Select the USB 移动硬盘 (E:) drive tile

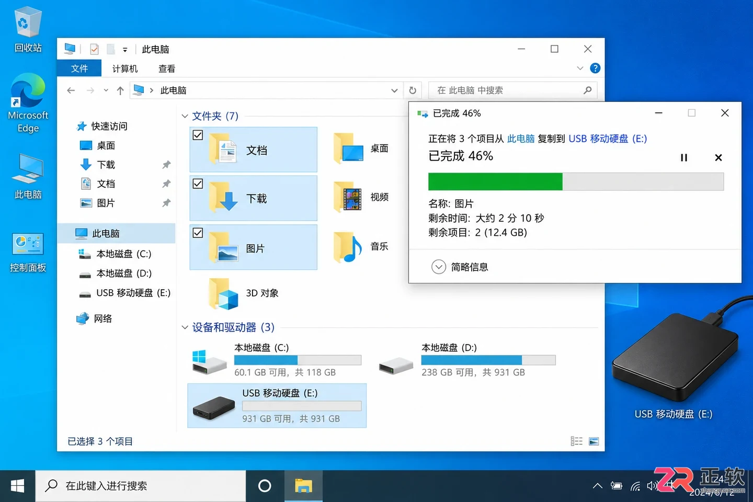(277, 406)
